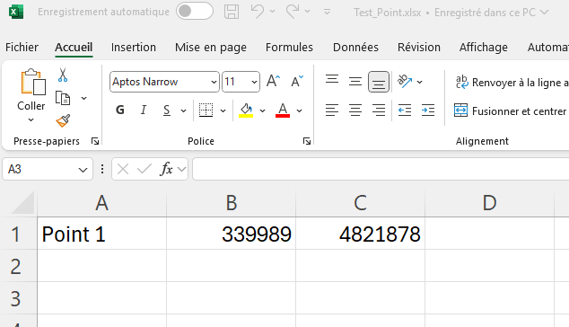Viewport: 569px width, 327px height.
Task: Click Renvoyer à la ligne wrap text
Action: coord(512,83)
